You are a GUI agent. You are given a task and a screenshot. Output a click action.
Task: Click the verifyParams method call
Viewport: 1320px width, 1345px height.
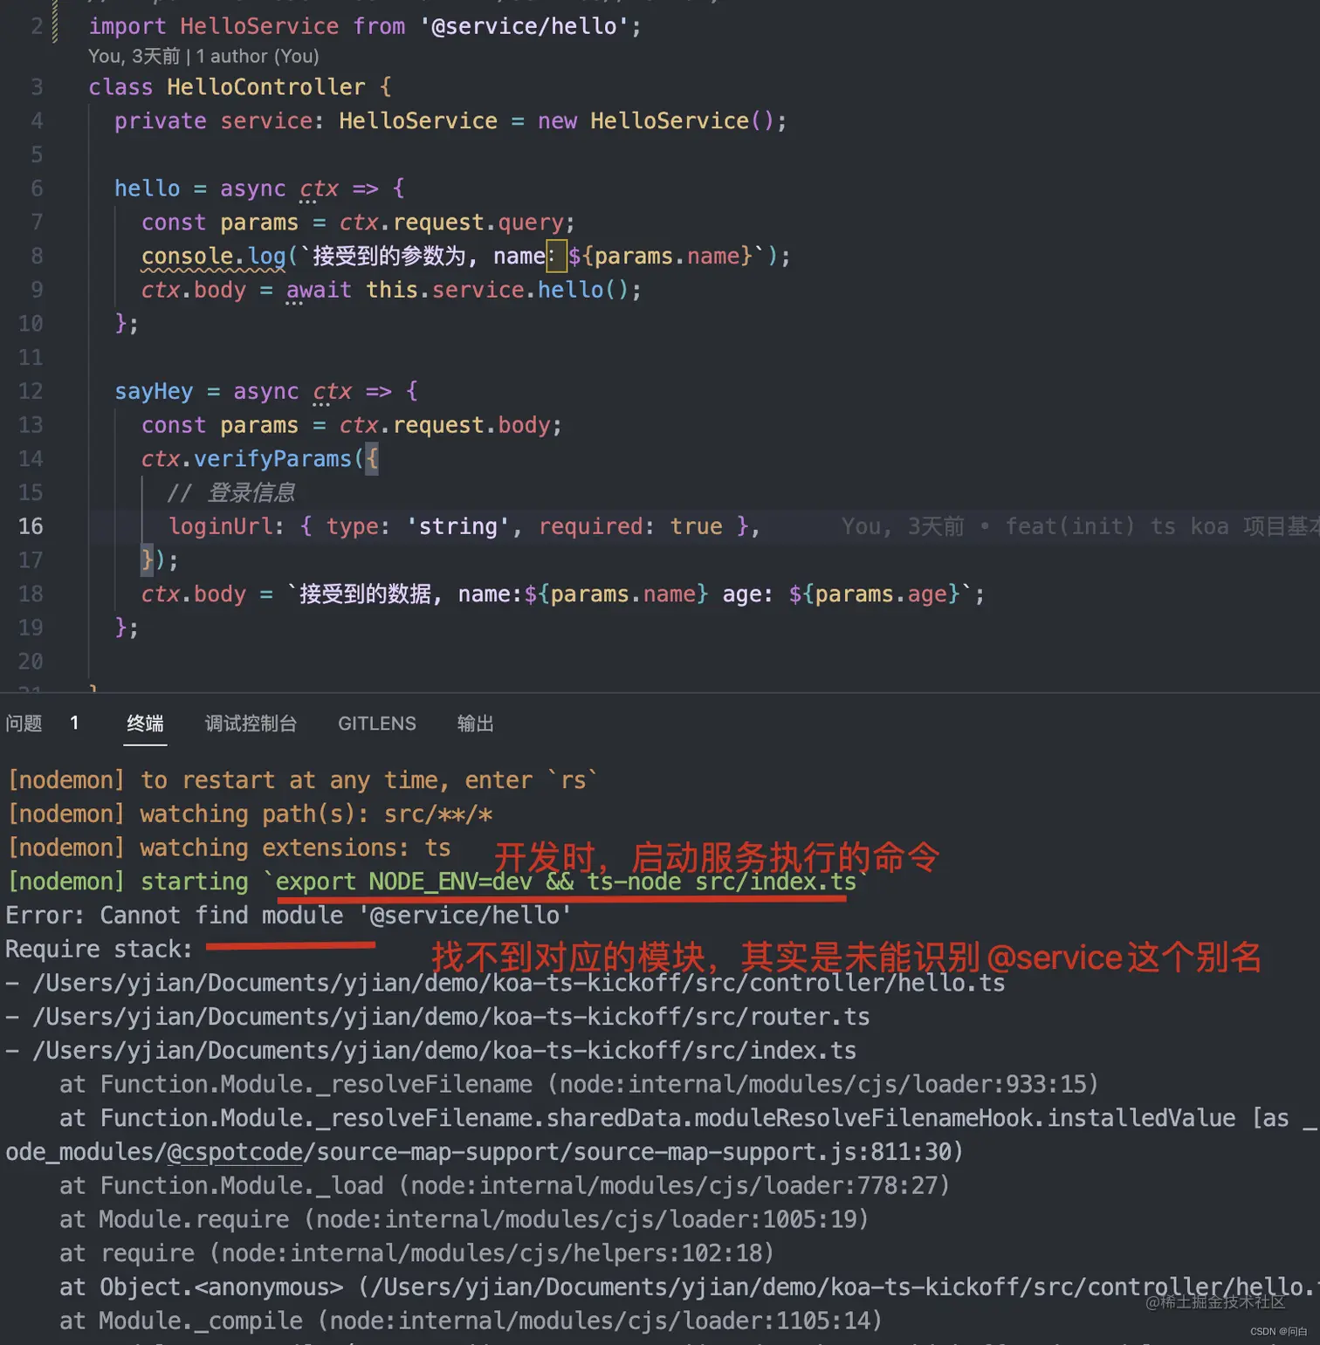pyautogui.click(x=272, y=459)
